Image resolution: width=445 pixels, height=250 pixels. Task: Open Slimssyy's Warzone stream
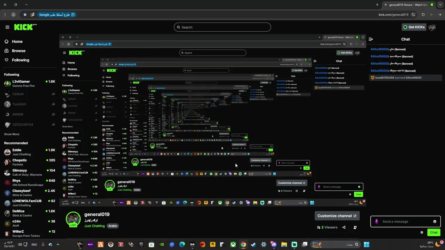click(30, 172)
